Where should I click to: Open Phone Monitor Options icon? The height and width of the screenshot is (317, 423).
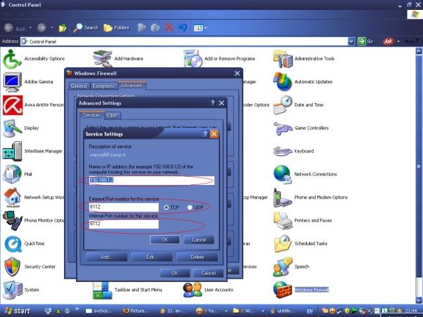pos(12,221)
